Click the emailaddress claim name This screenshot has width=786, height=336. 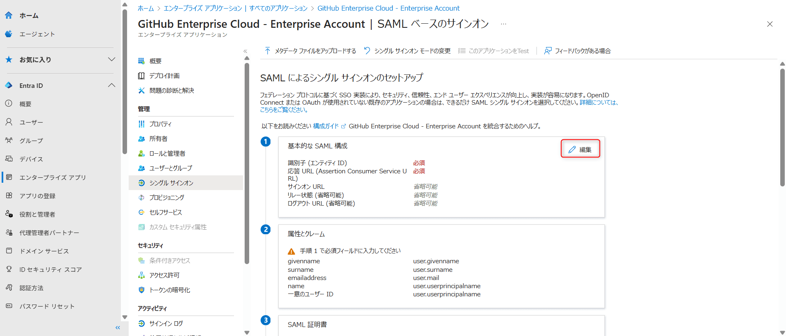pos(307,278)
